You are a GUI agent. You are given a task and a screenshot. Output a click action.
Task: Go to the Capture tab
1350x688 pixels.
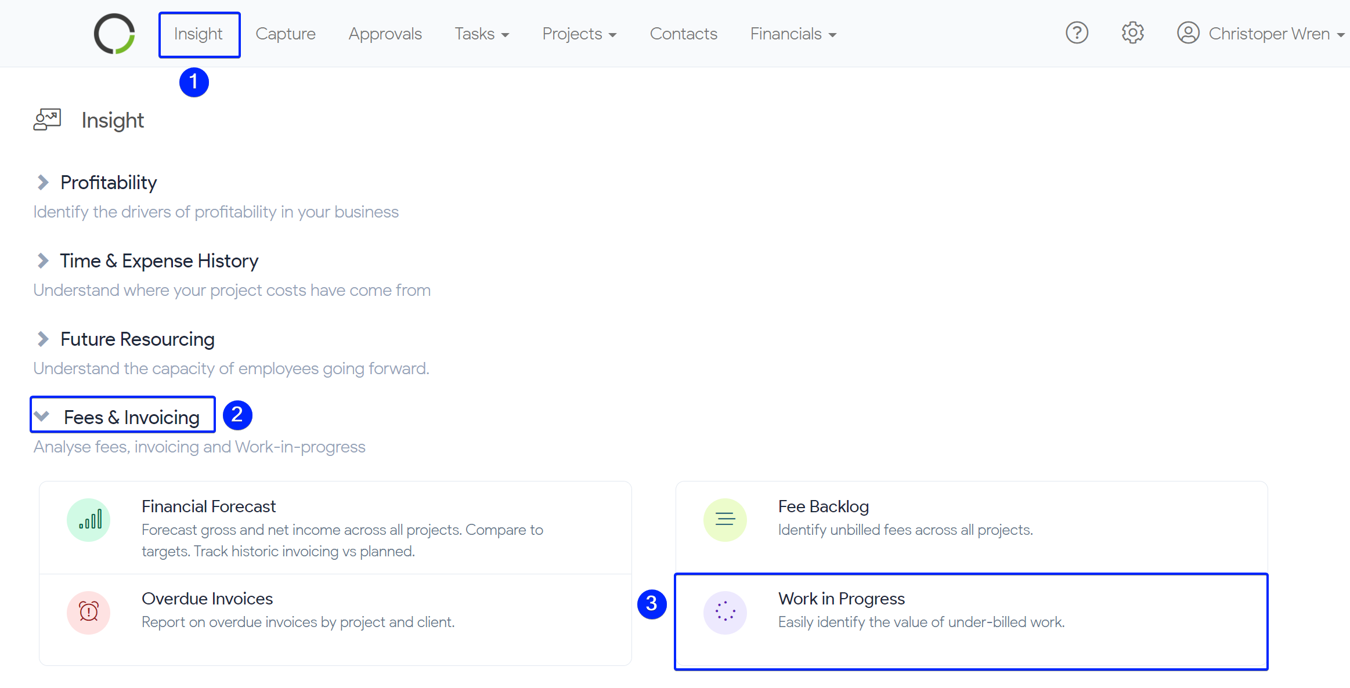point(285,34)
